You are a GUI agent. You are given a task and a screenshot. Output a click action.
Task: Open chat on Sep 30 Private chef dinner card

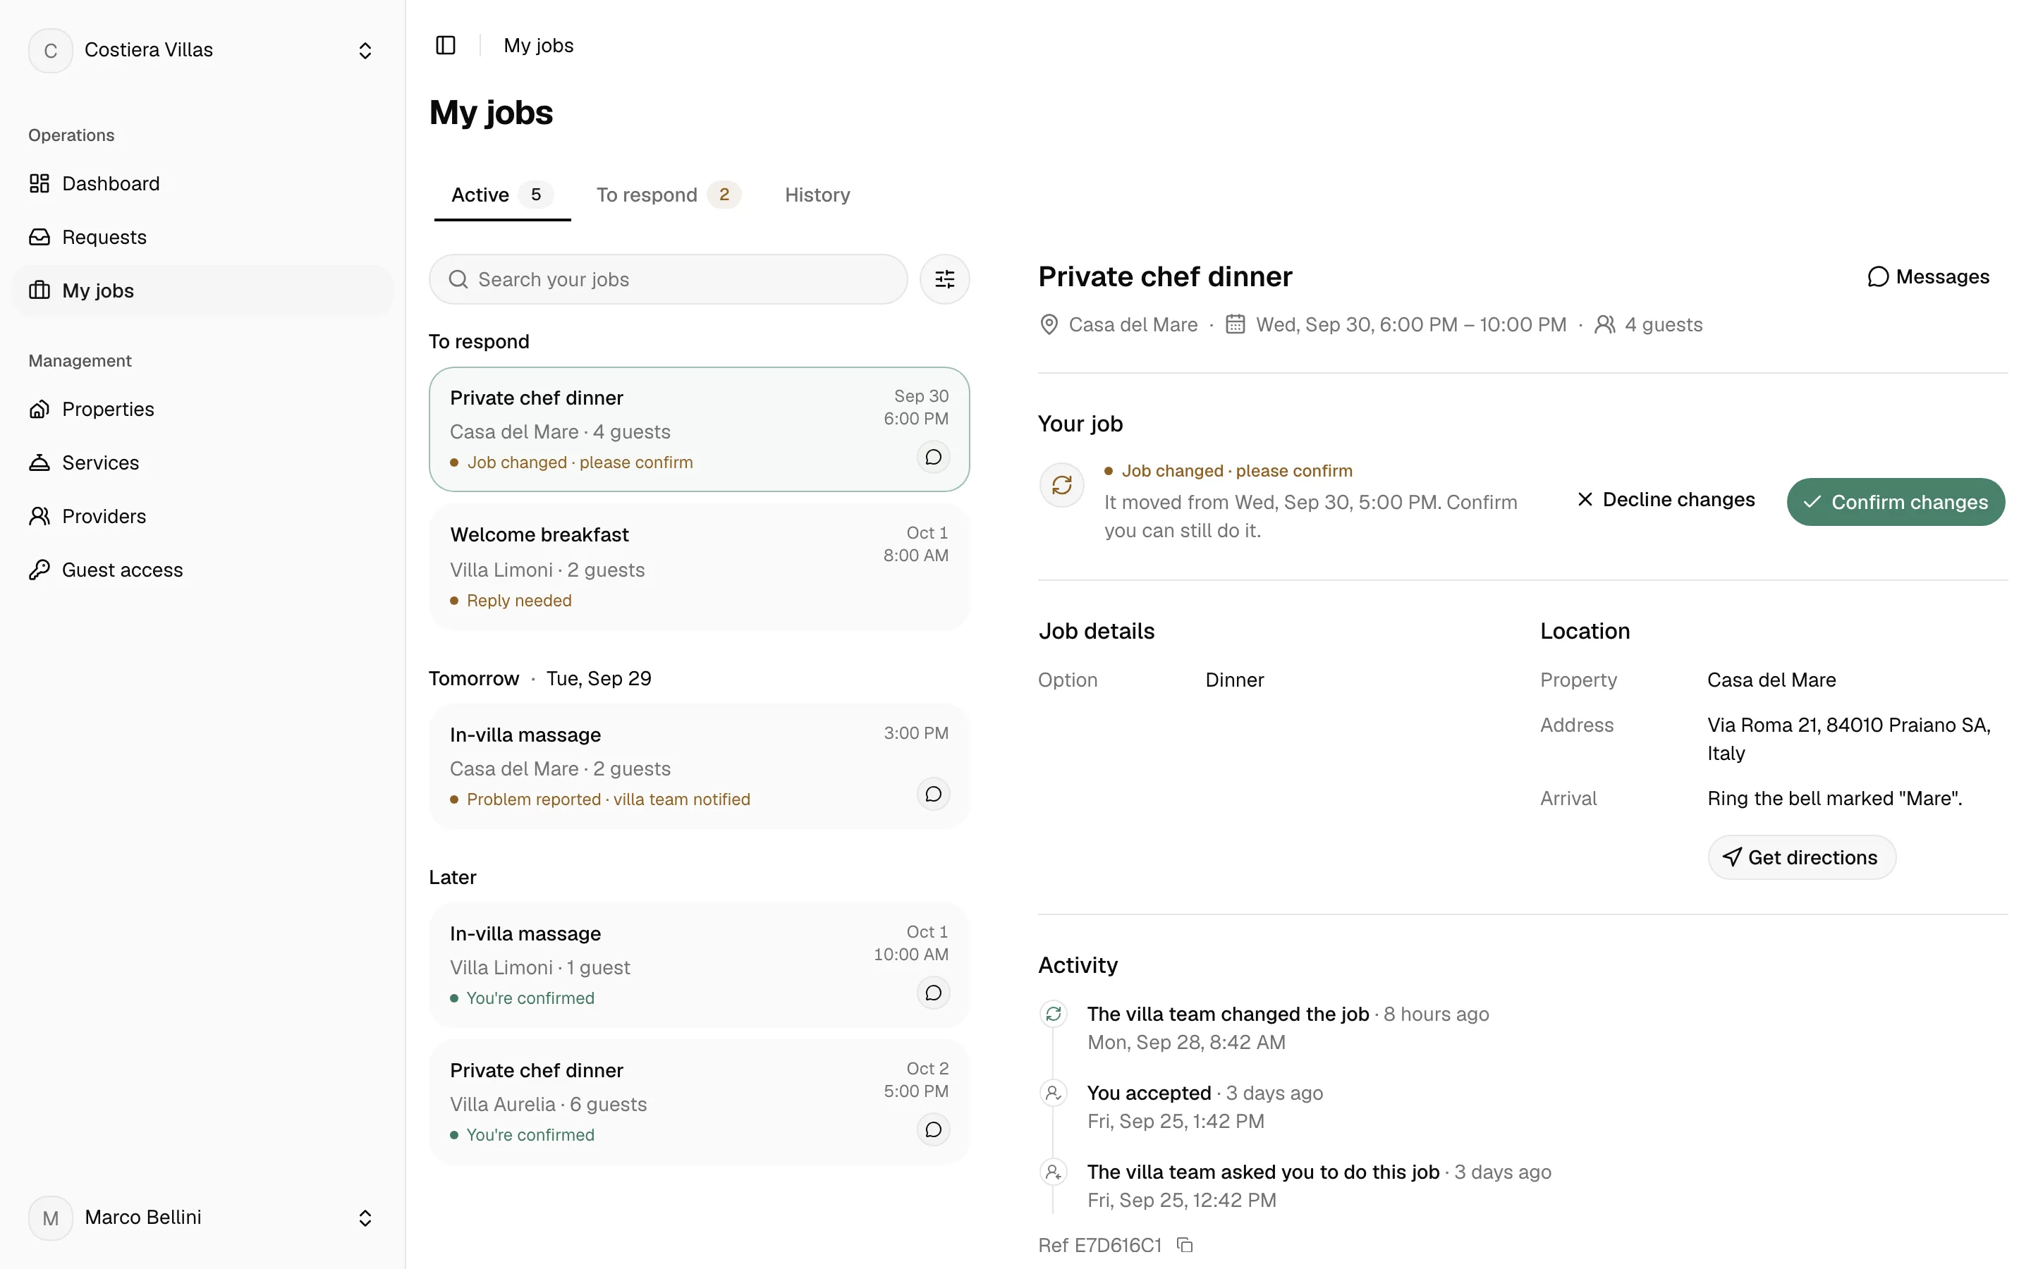933,458
